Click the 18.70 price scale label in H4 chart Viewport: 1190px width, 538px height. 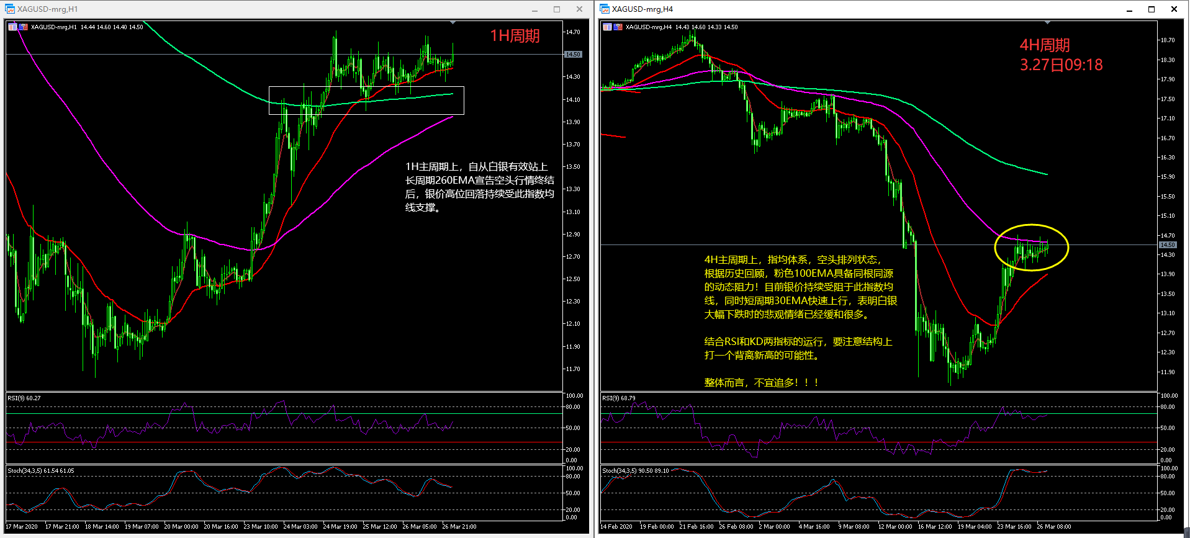1168,40
